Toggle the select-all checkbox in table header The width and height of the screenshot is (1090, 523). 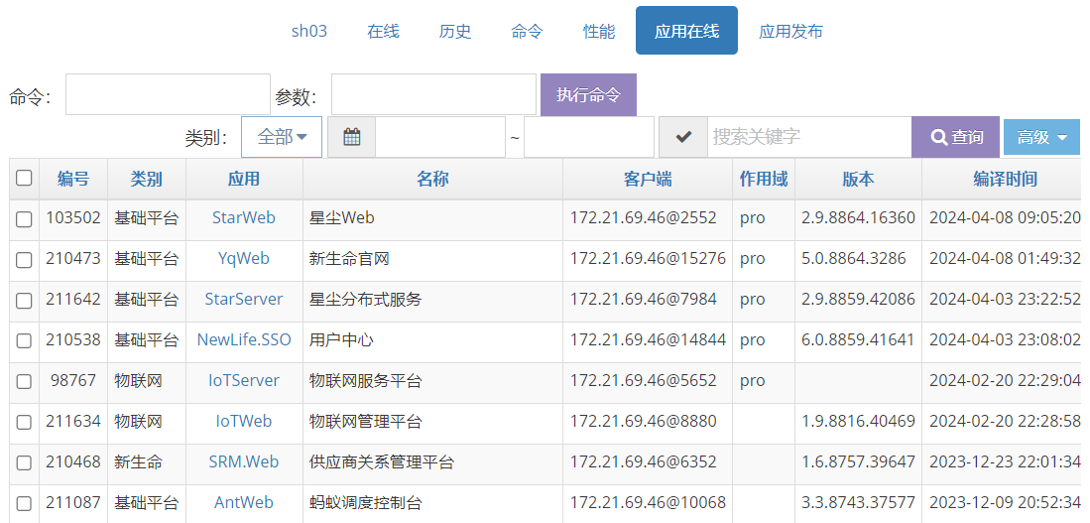[25, 178]
